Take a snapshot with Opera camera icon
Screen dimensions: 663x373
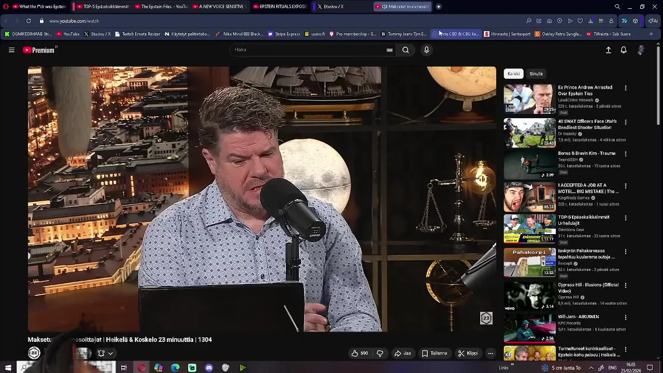(549, 21)
